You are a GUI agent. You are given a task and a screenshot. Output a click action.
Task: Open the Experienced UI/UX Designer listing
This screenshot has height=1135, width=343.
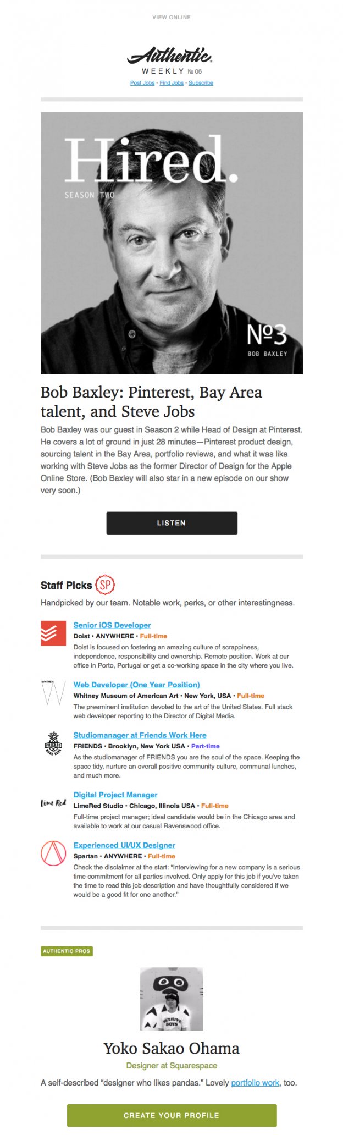click(x=124, y=845)
